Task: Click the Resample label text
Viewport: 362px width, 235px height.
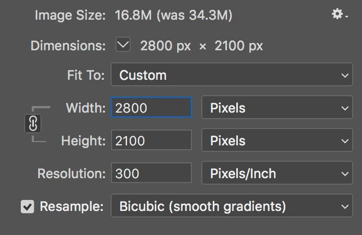Action: pyautogui.click(x=72, y=207)
